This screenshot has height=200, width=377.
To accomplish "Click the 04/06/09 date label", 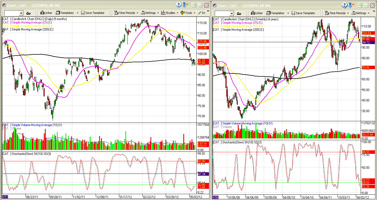I will [x=251, y=197].
